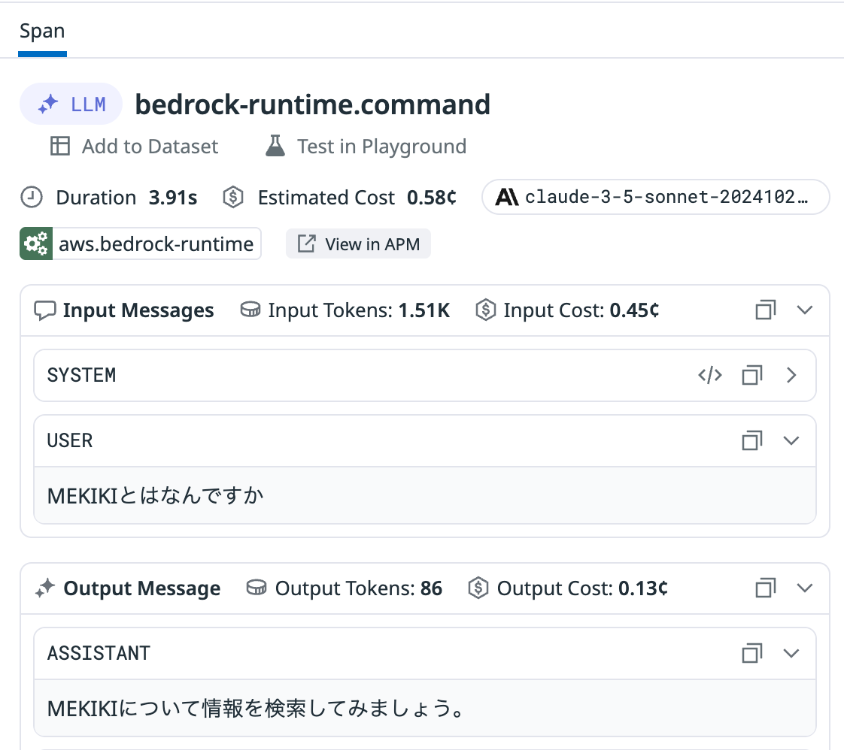Click the Anthropic logo in model tag
Screen dimensions: 844x750
506,198
